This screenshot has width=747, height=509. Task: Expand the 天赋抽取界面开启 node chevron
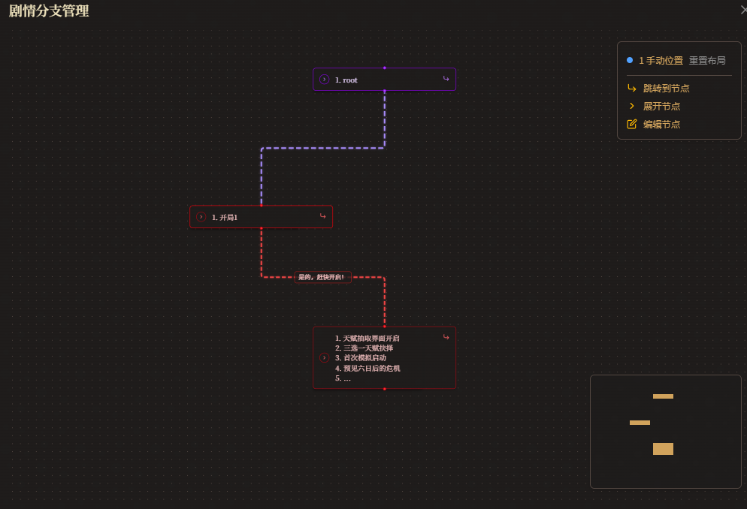325,358
